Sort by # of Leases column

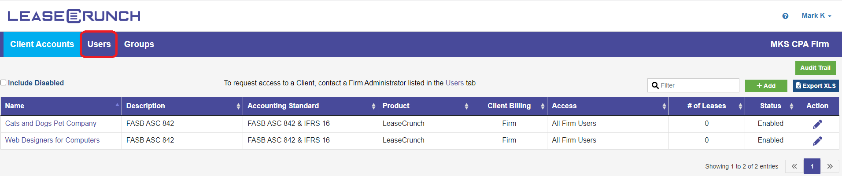[706, 106]
